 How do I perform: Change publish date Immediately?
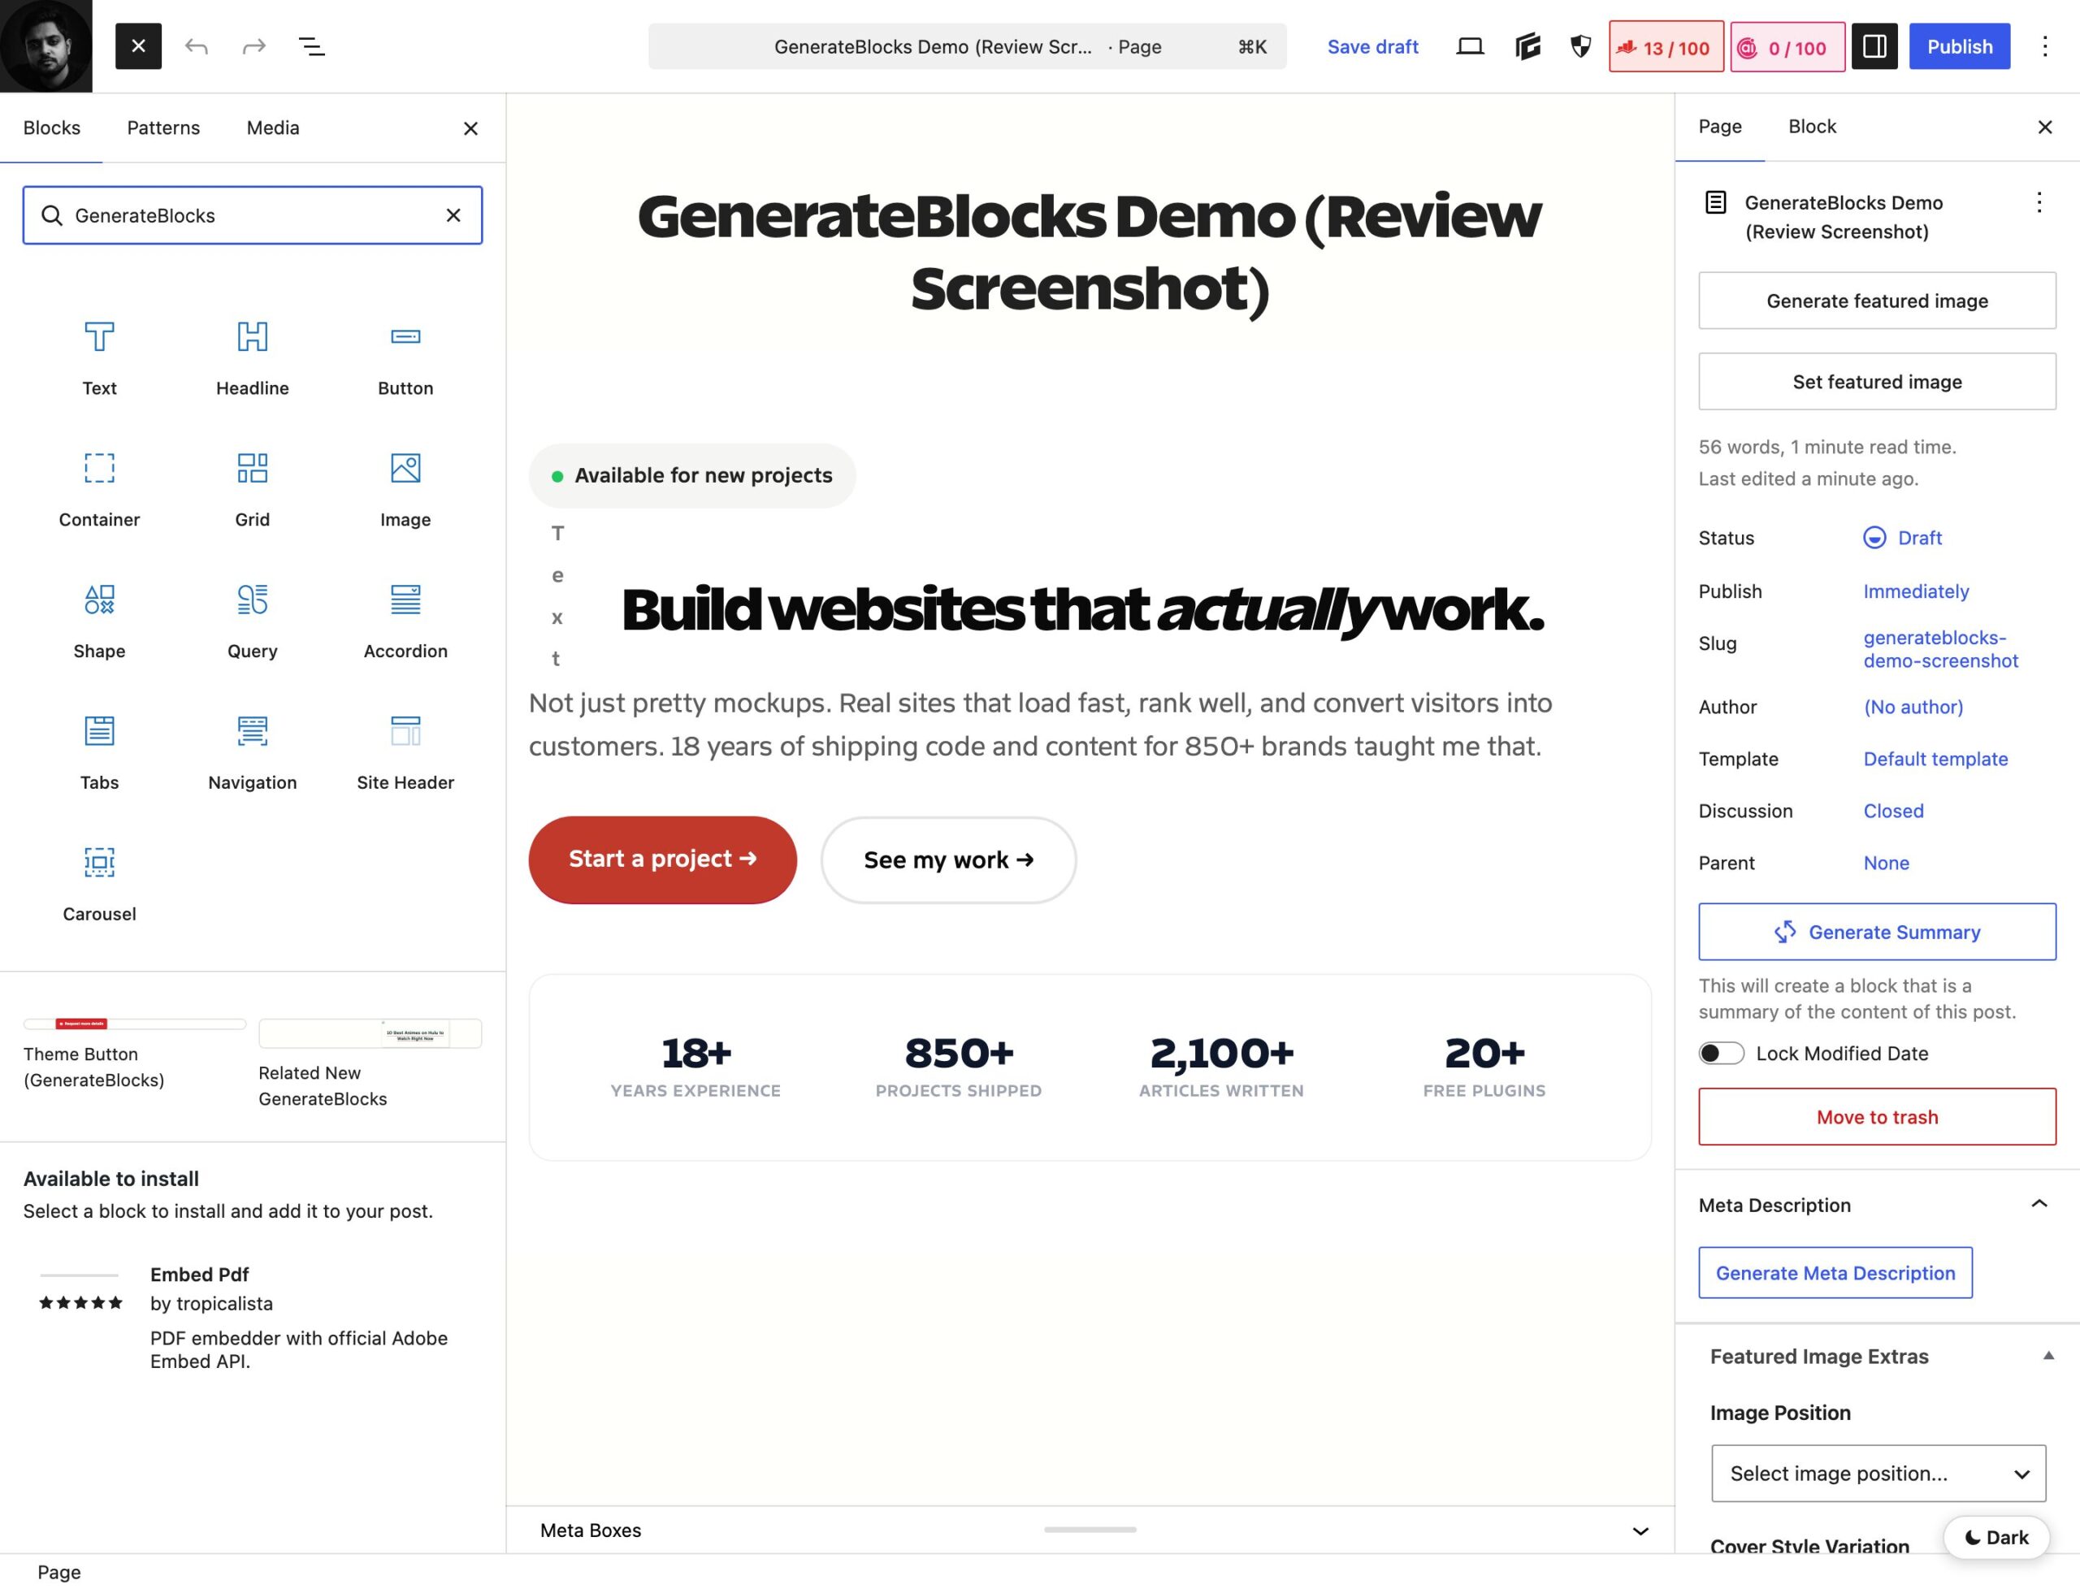pos(1915,591)
